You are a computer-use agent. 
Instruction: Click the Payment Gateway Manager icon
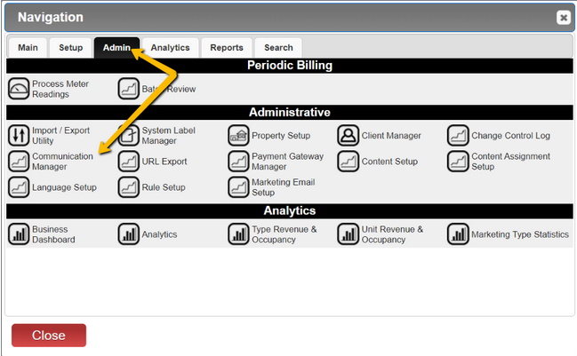[238, 162]
